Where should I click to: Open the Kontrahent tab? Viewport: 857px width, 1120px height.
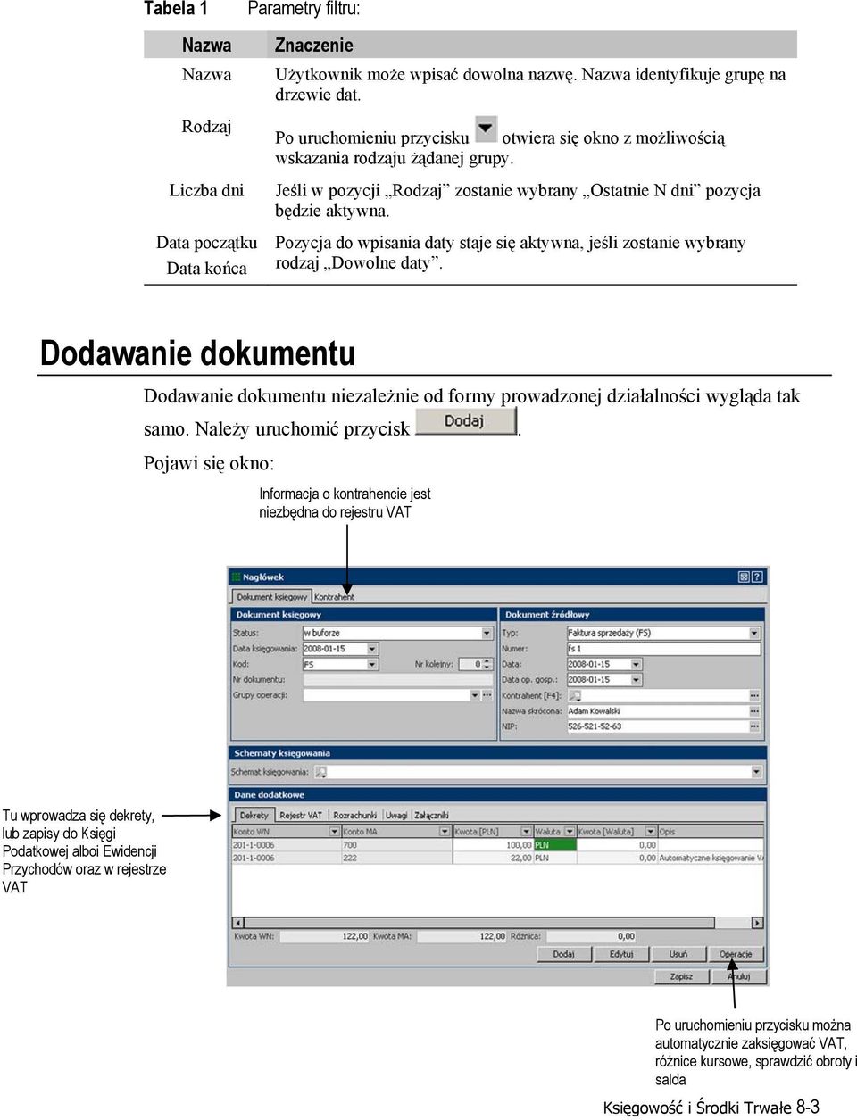pyautogui.click(x=334, y=597)
